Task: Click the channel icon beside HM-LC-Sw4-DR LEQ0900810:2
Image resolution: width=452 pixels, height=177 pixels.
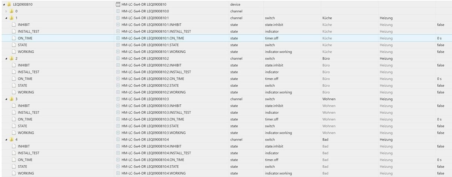Action: pos(118,58)
